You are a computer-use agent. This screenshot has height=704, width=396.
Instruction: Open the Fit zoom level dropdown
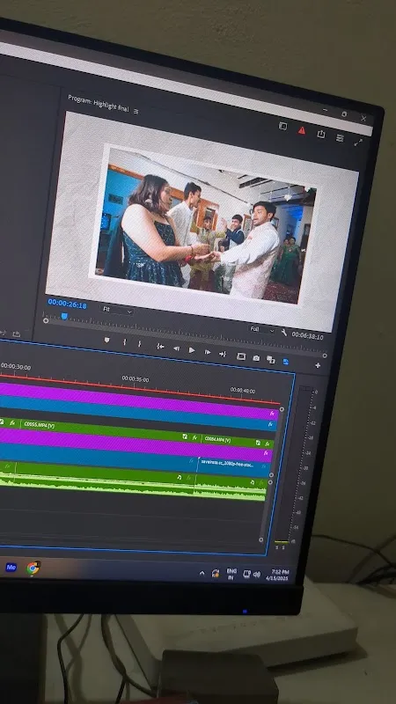click(x=117, y=311)
